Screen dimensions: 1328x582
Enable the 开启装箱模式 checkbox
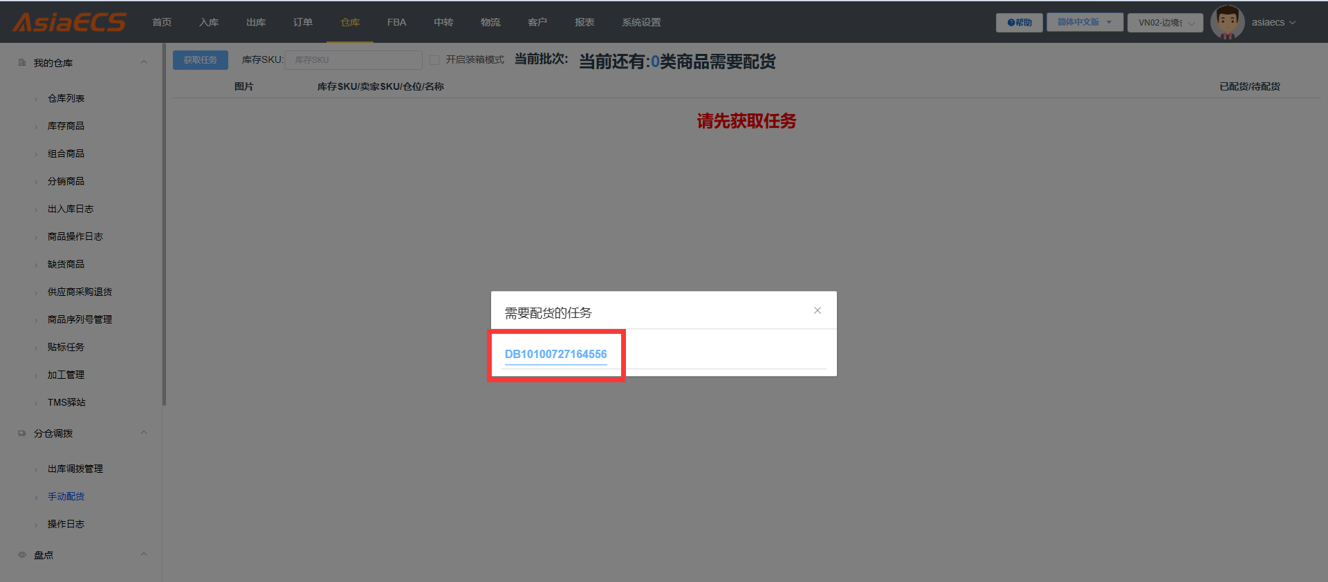point(434,60)
